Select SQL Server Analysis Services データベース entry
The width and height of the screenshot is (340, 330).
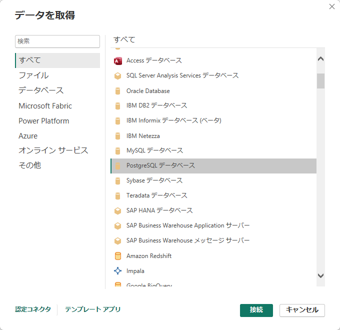[x=182, y=75]
